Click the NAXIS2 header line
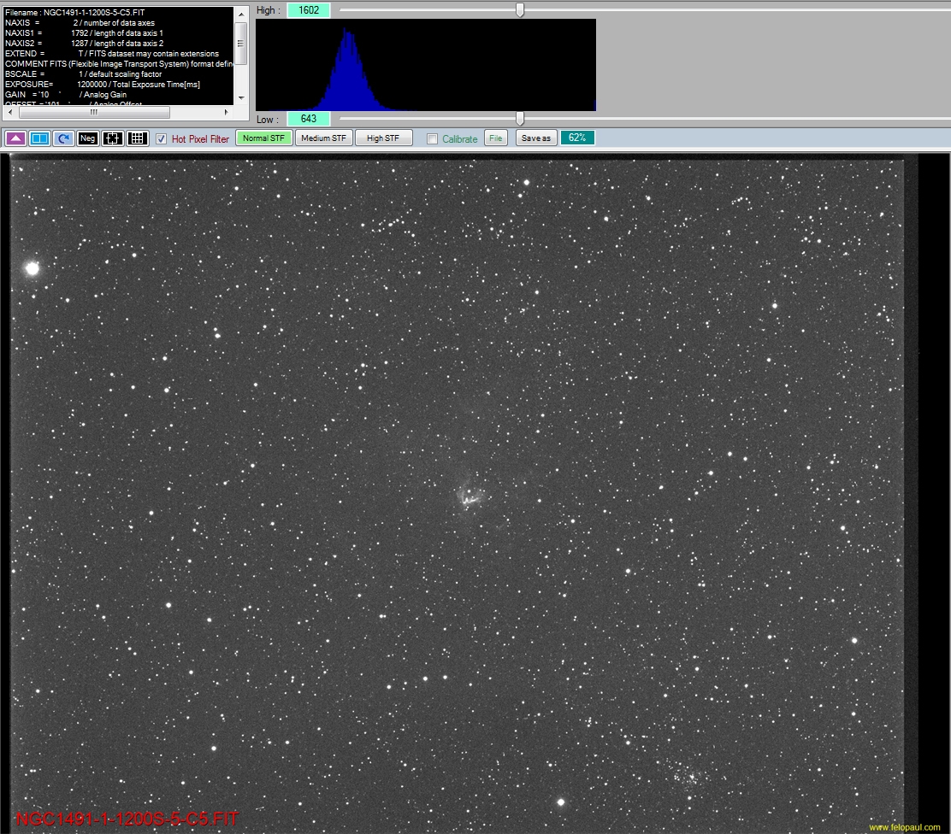 pos(85,43)
